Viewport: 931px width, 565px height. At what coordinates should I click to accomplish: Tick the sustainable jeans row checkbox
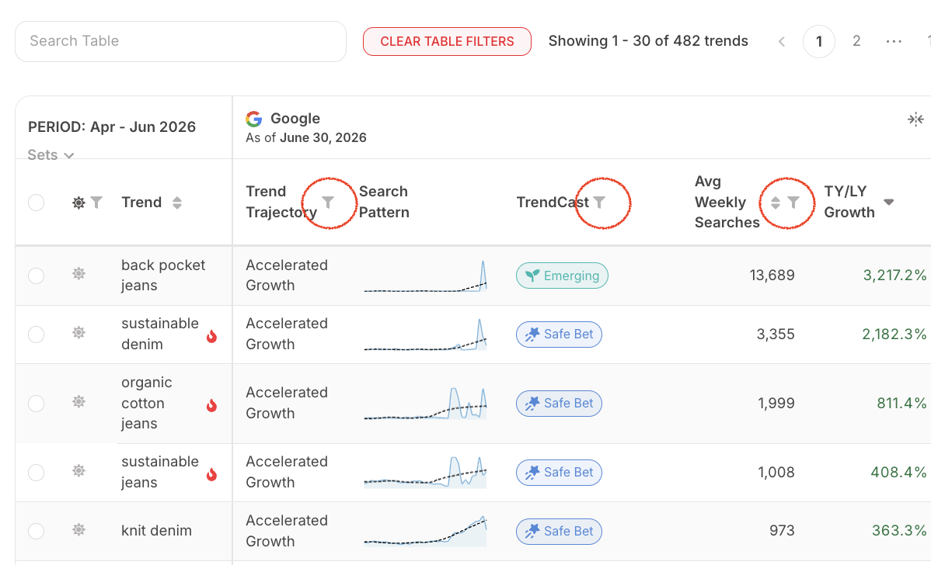pyautogui.click(x=37, y=473)
